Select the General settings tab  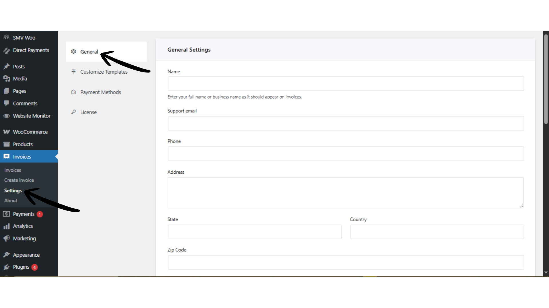[89, 52]
